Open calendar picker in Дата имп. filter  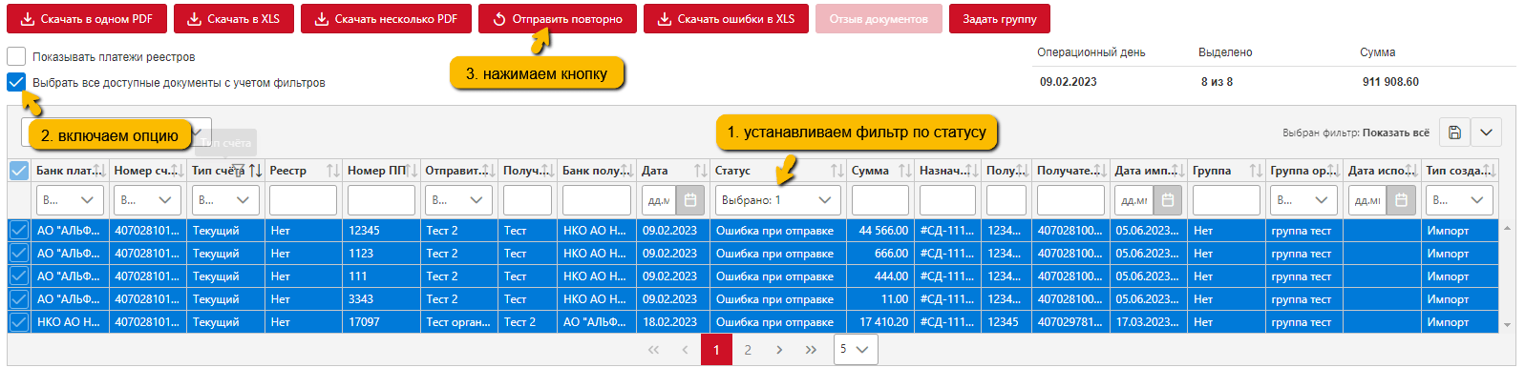[x=1167, y=200]
